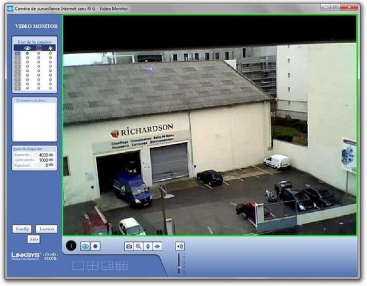Choose the nine-camera grid layout
Image resolution: width=367 pixels, height=286 pixels.
point(121,266)
